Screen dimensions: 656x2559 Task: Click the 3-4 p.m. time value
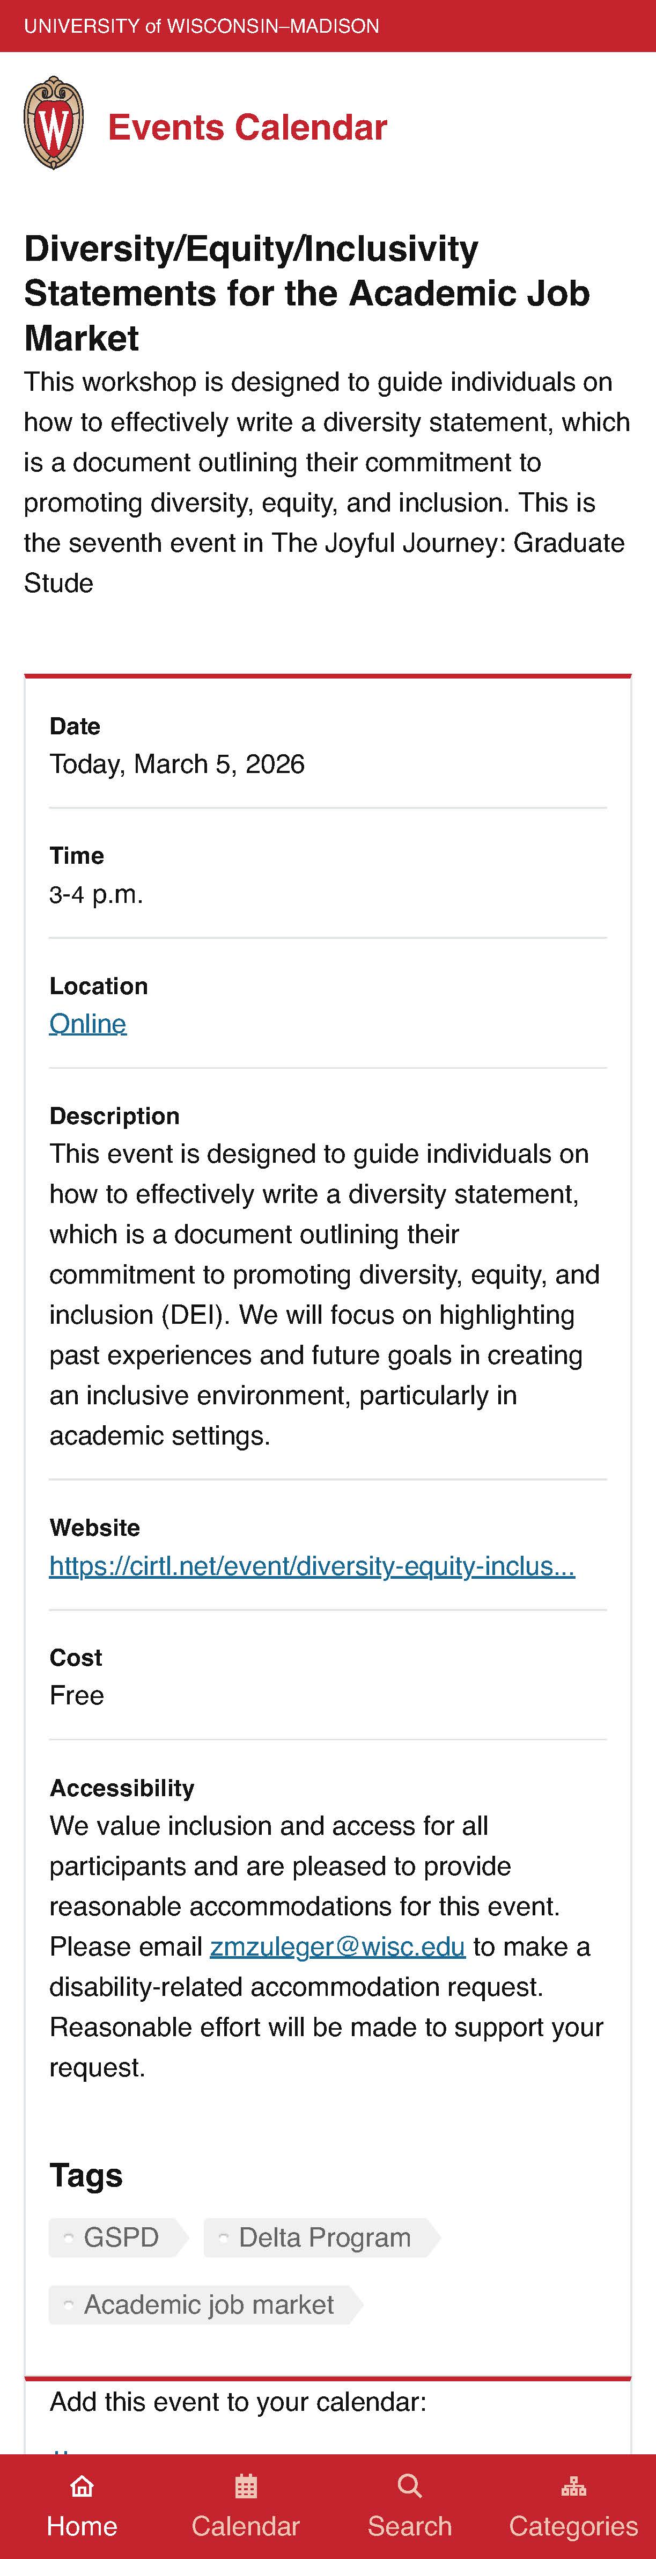[x=96, y=894]
